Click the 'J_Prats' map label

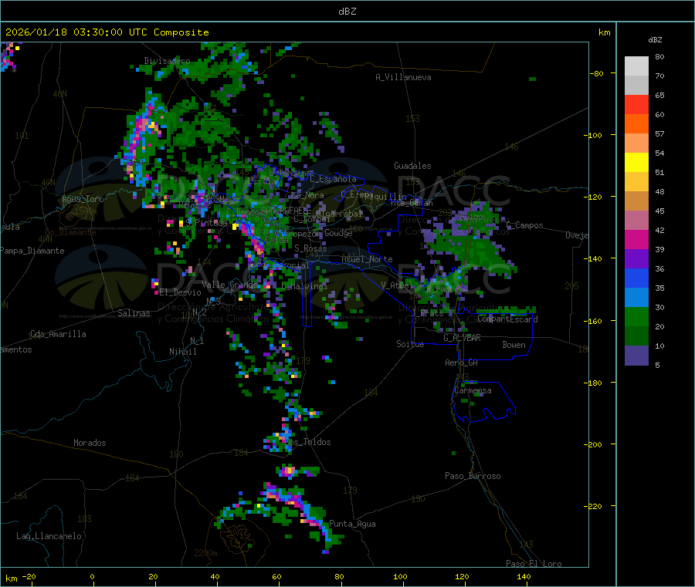coord(428,312)
